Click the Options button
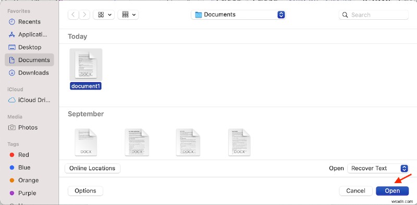This screenshot has height=205, width=417. (85, 190)
